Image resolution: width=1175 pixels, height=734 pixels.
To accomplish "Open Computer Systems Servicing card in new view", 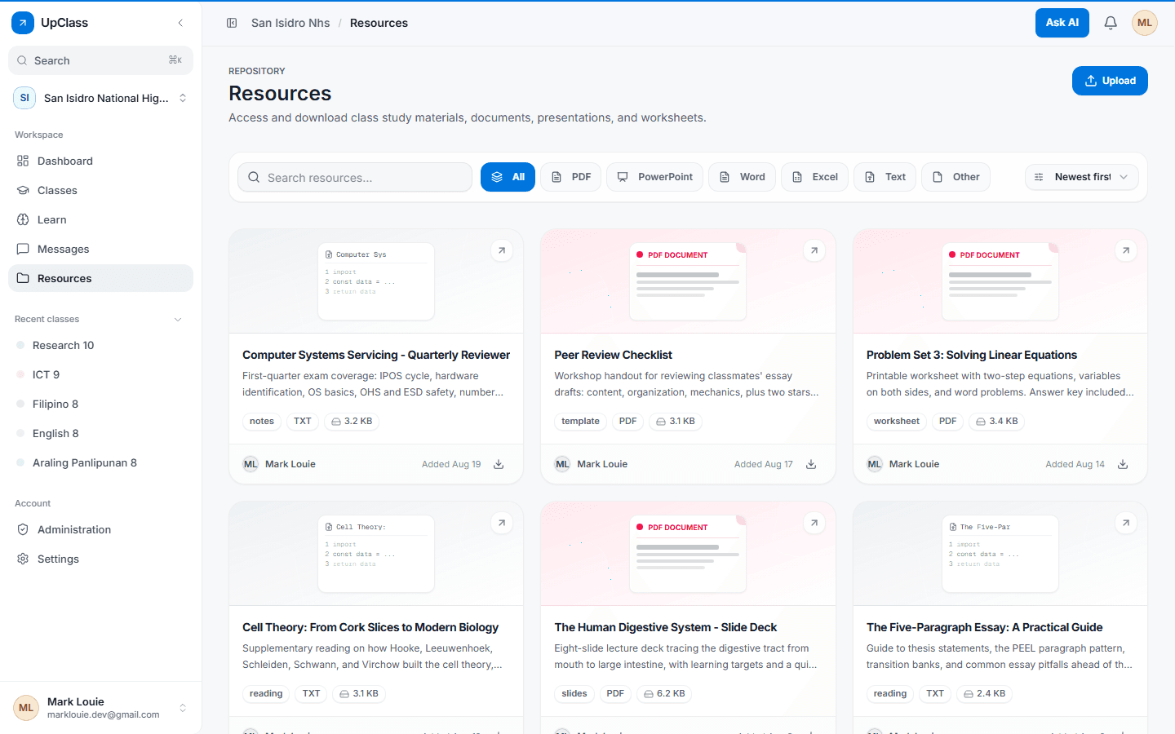I will coord(502,250).
